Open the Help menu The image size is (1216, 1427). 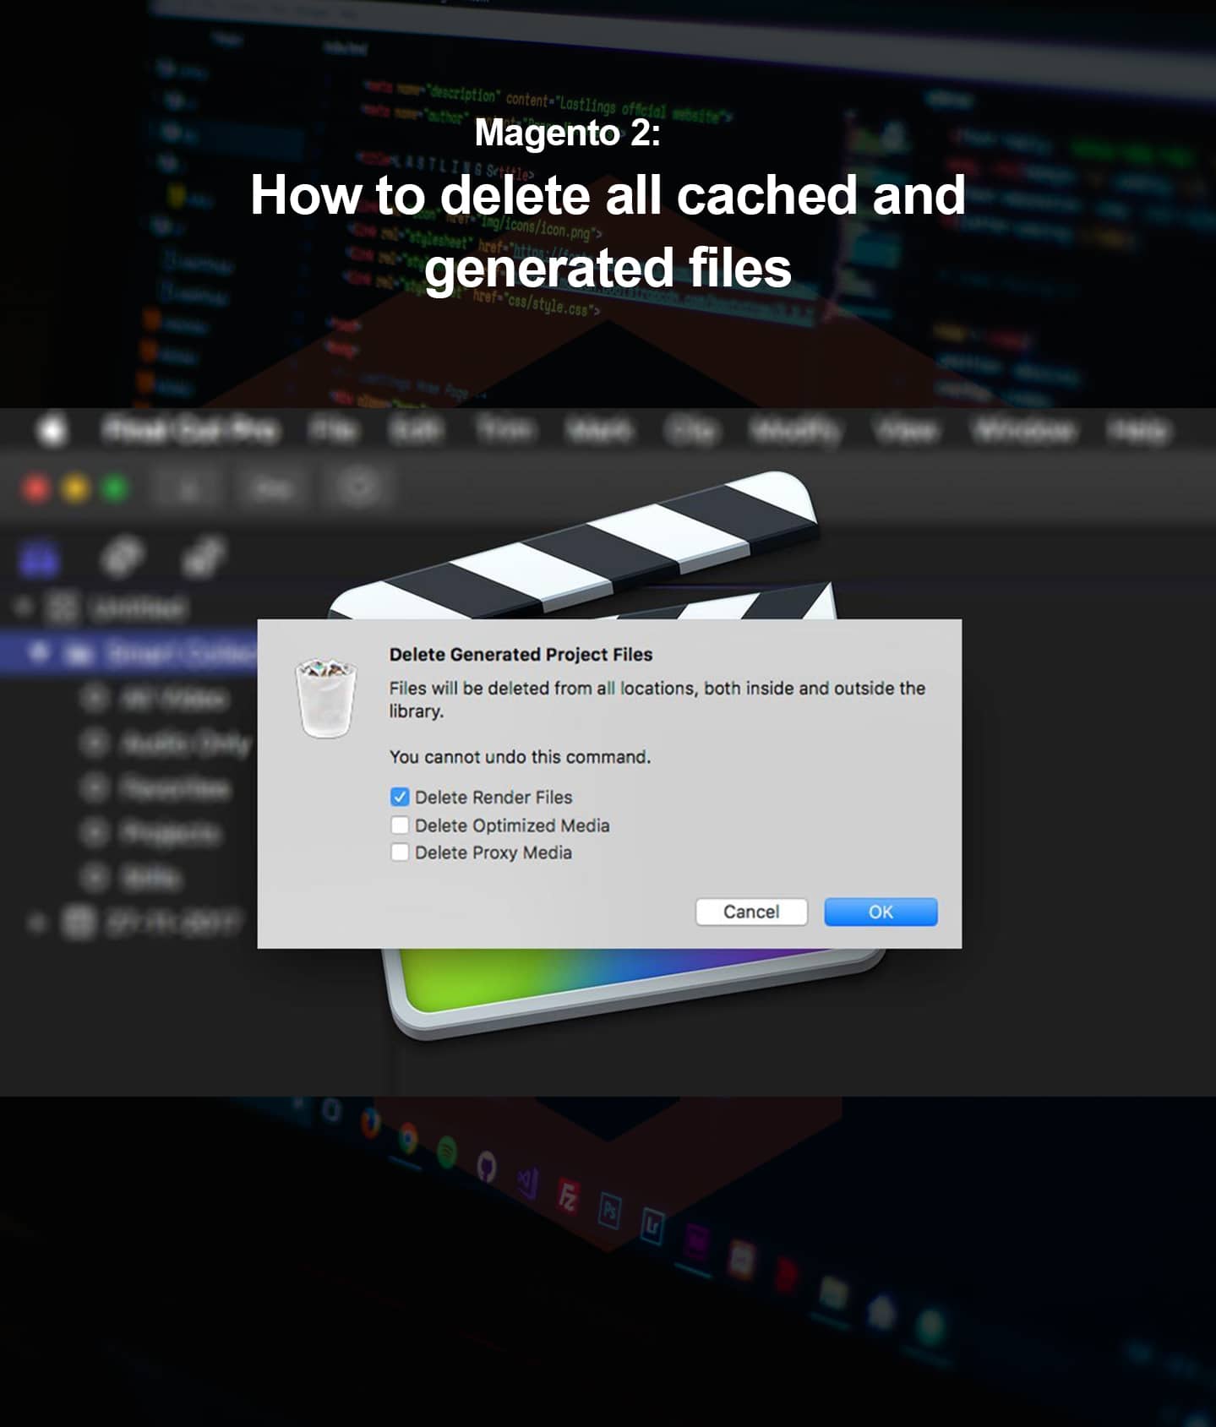[x=1139, y=431]
